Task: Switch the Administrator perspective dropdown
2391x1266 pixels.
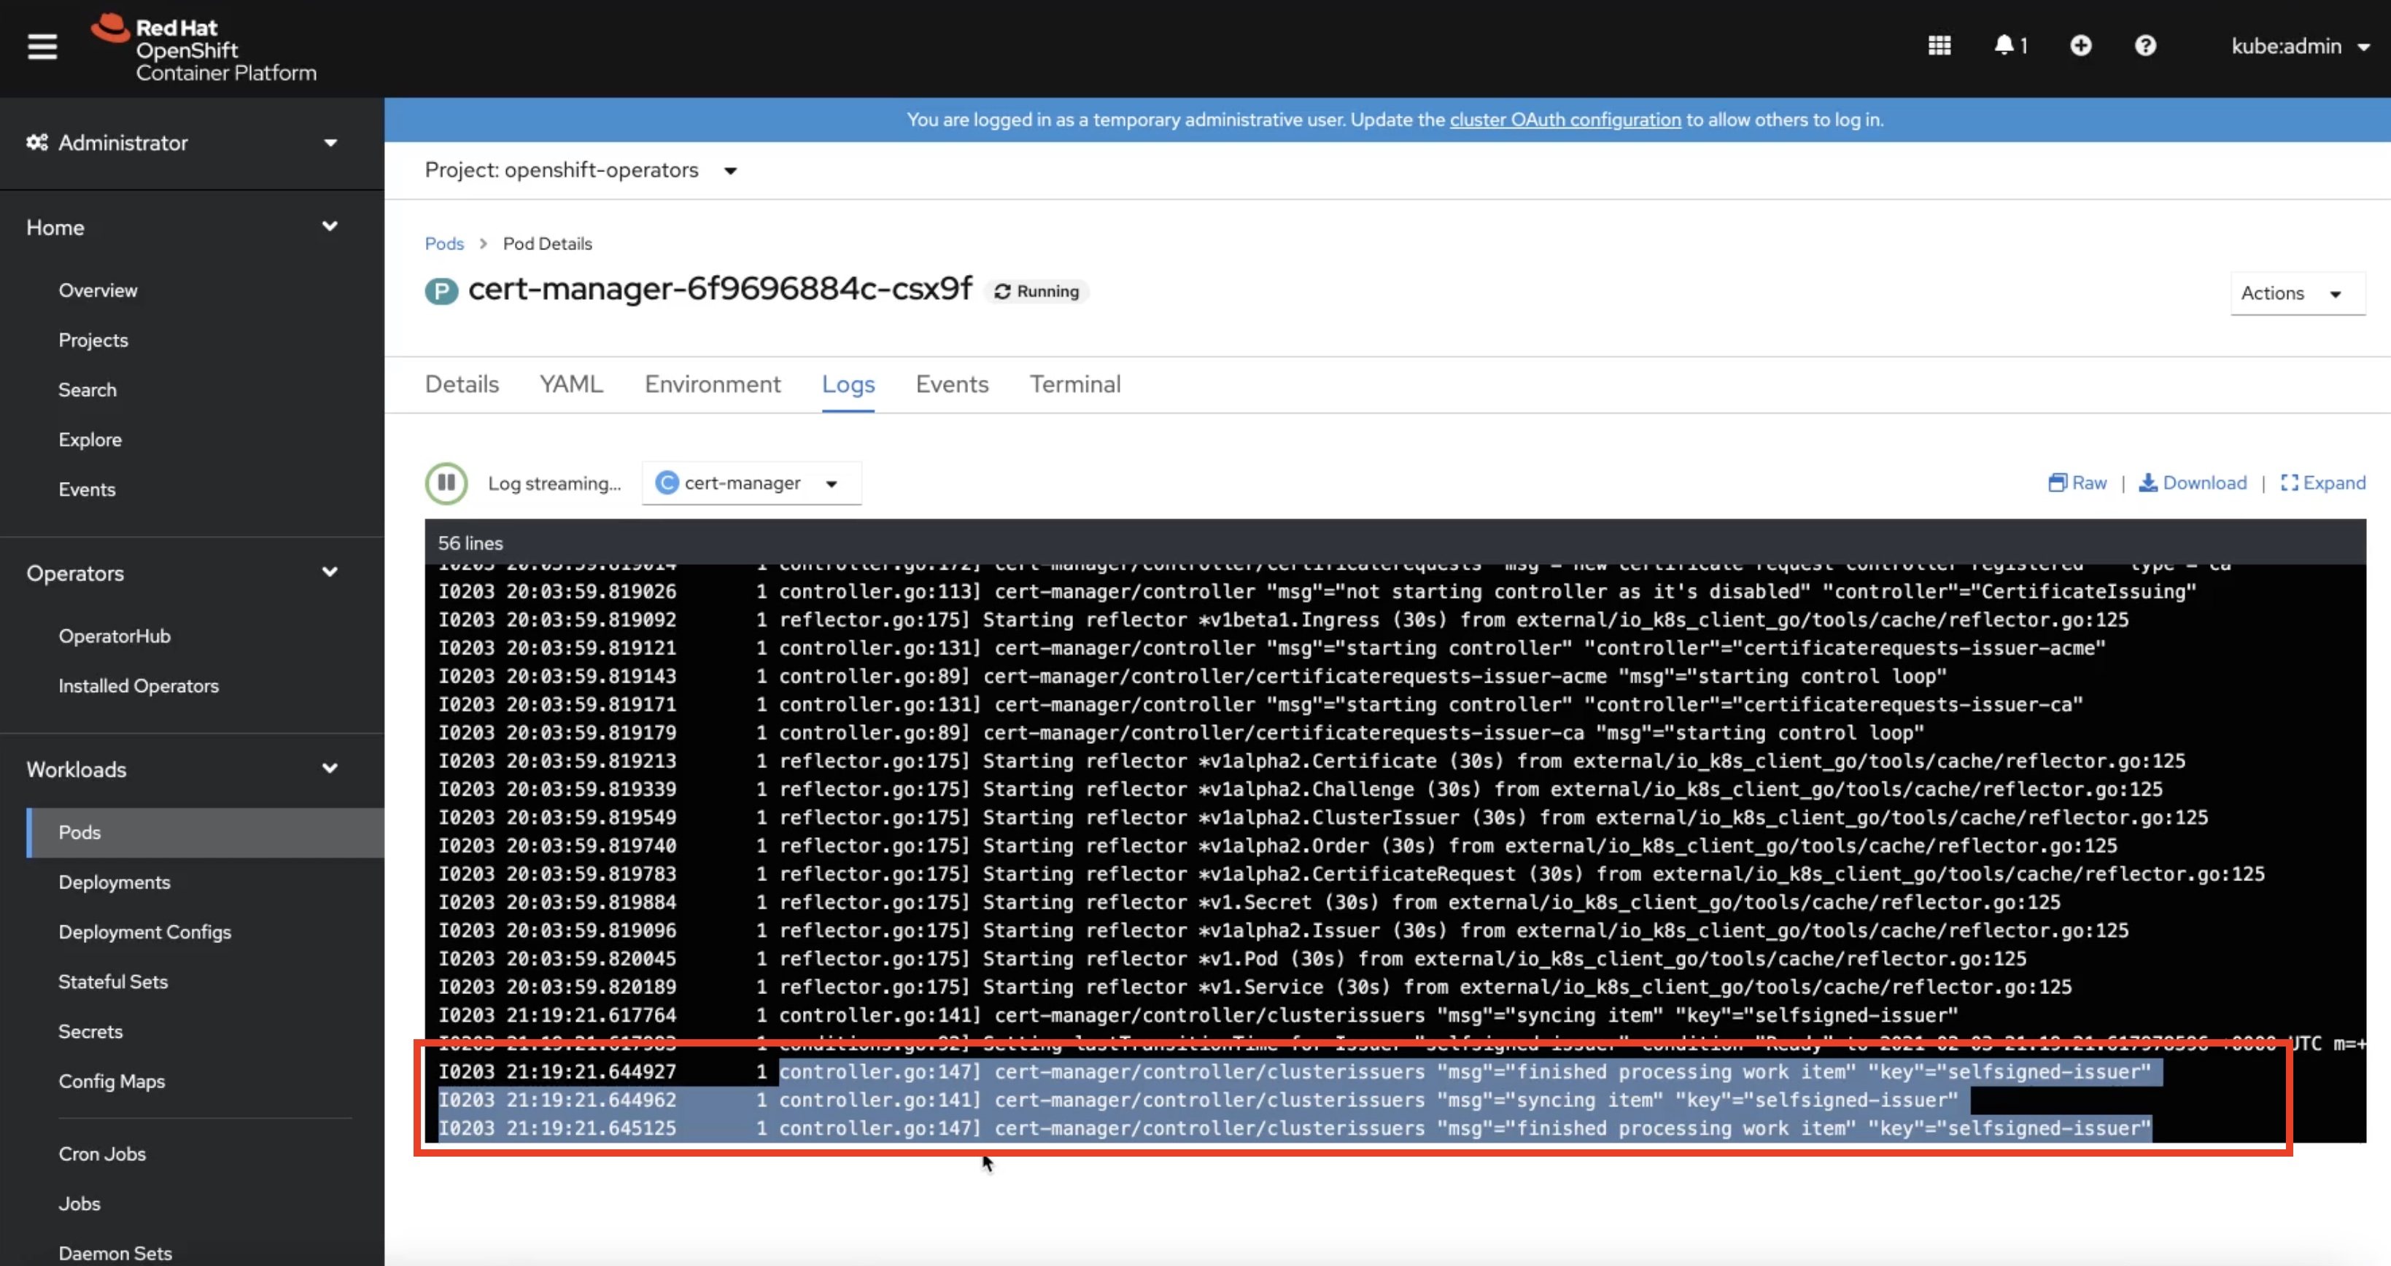Action: click(183, 143)
